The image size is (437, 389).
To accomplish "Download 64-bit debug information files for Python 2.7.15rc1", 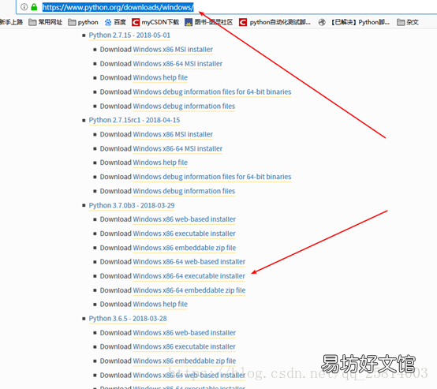I will (x=212, y=177).
